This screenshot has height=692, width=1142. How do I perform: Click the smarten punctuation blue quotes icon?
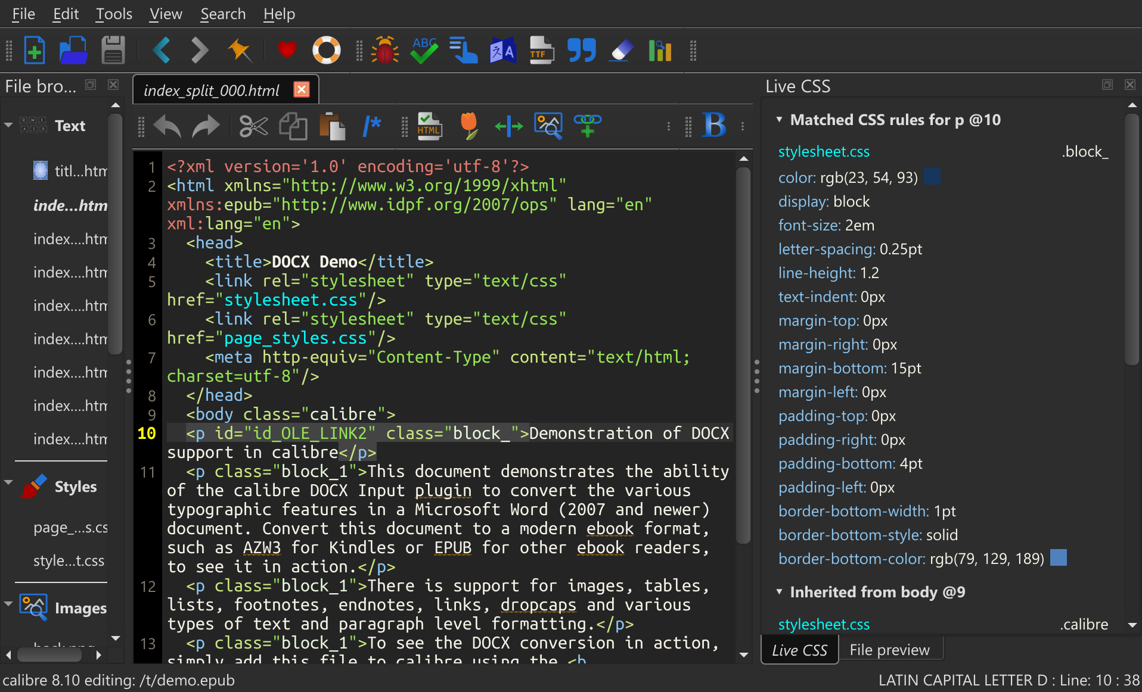[581, 51]
